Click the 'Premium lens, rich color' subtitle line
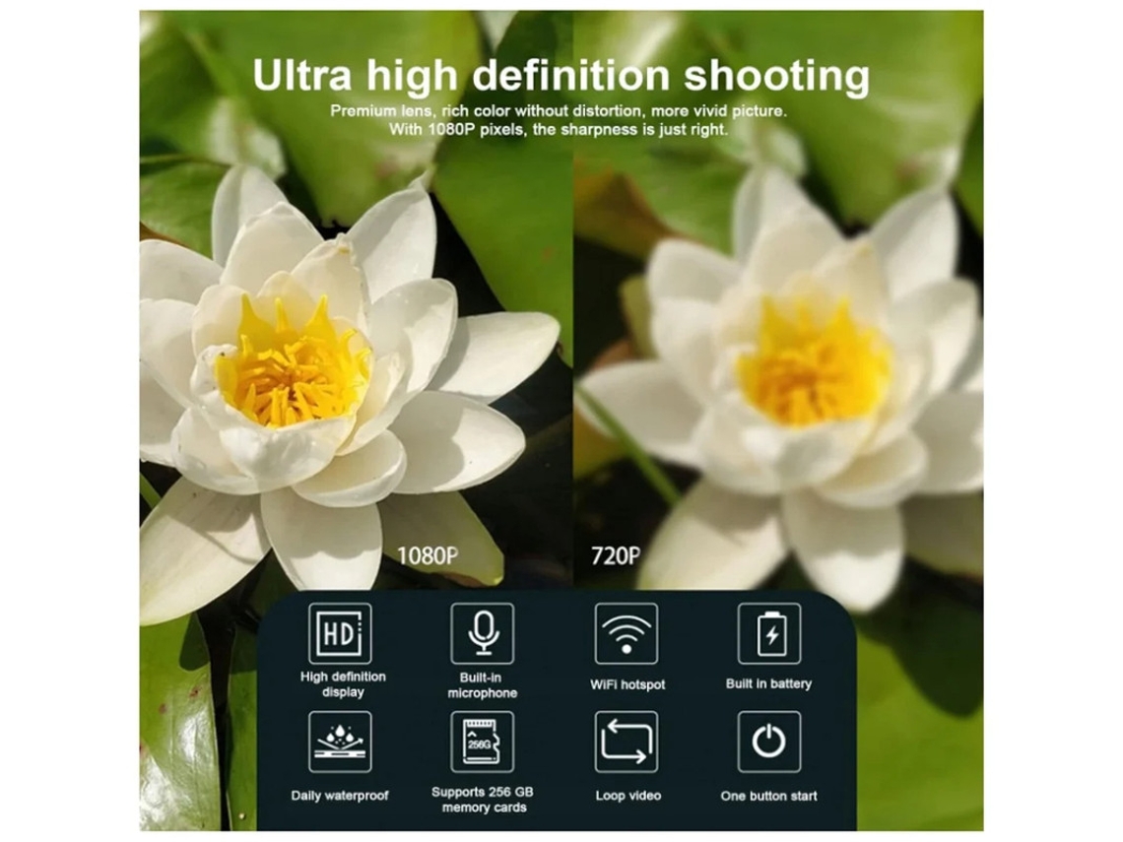 coord(559,111)
